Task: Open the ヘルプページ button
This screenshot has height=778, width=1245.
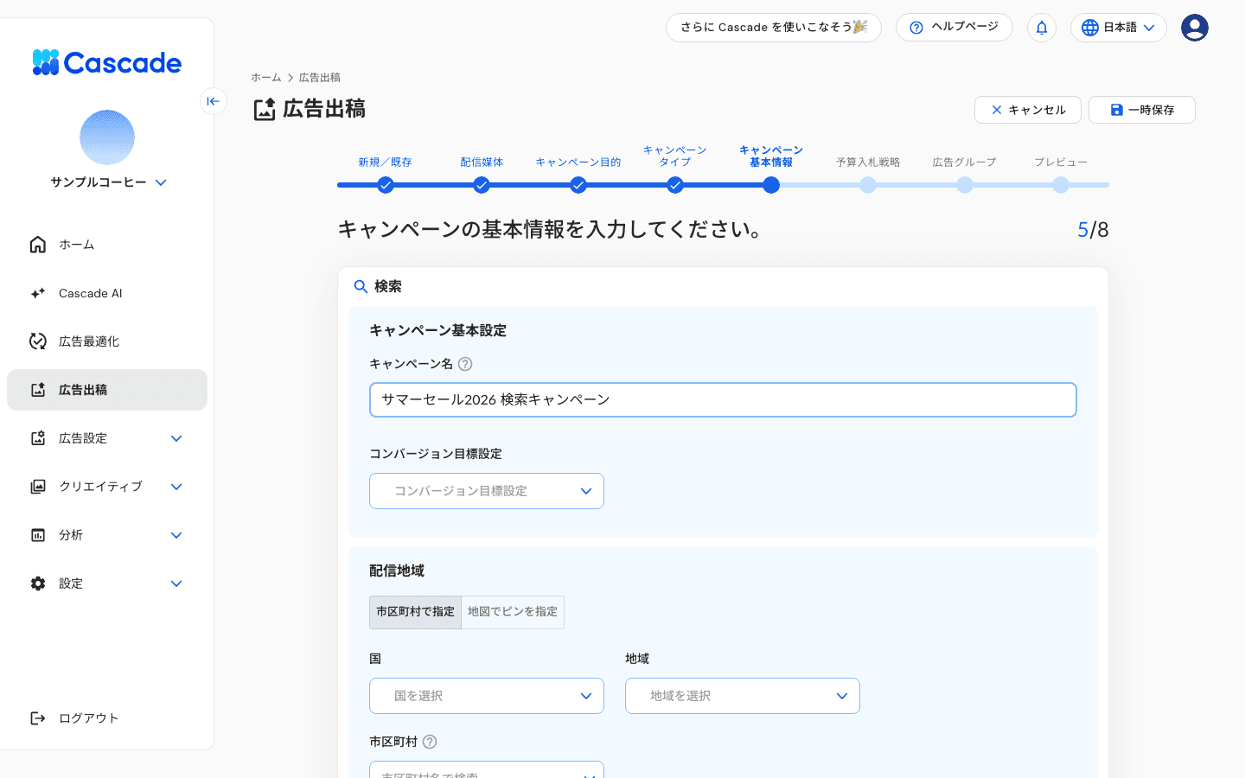Action: point(954,28)
